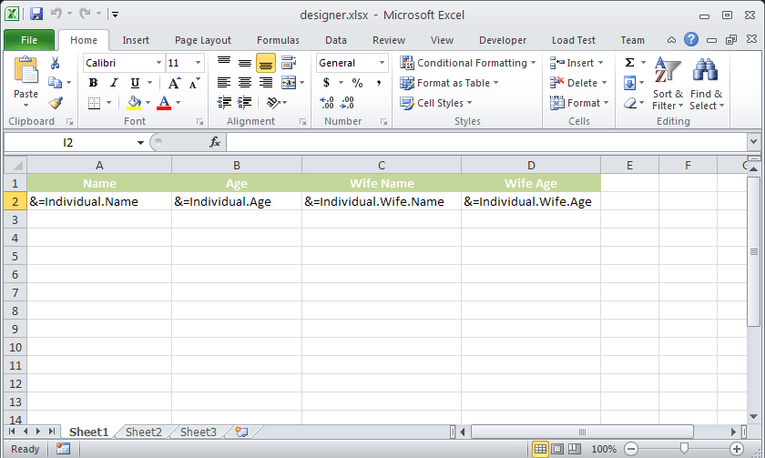This screenshot has width=765, height=458.
Task: Toggle Align Text Right
Action: [x=265, y=83]
